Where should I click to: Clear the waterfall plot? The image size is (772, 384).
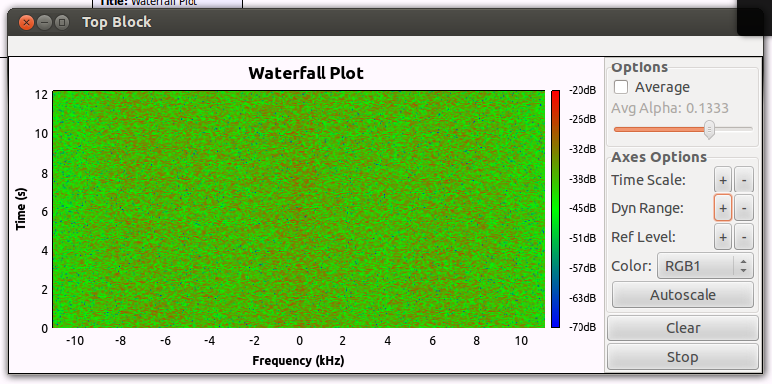point(683,328)
